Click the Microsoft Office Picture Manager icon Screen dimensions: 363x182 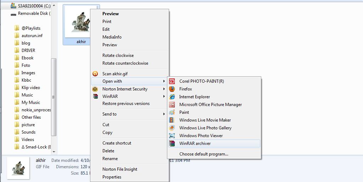click(x=172, y=105)
